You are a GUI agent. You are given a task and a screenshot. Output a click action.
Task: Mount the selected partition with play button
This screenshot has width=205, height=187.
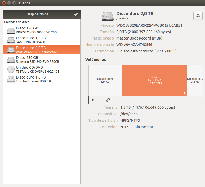pos(93,100)
